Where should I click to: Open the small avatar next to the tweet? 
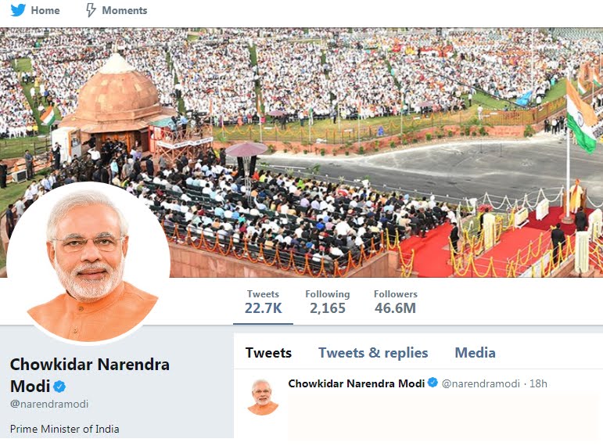click(263, 397)
